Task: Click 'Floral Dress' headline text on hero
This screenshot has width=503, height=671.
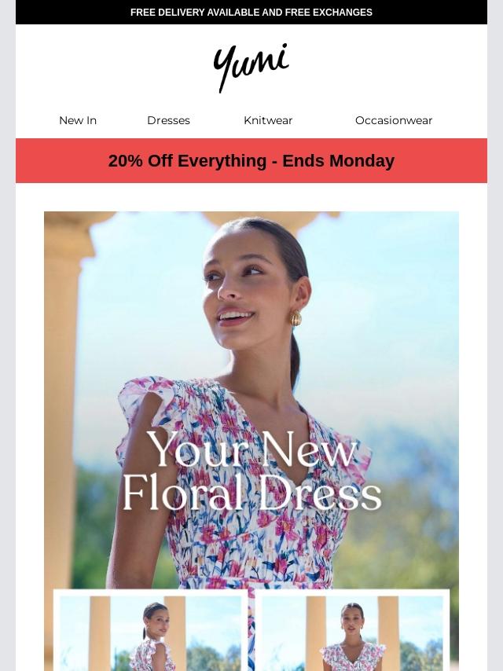Action: coord(251,492)
